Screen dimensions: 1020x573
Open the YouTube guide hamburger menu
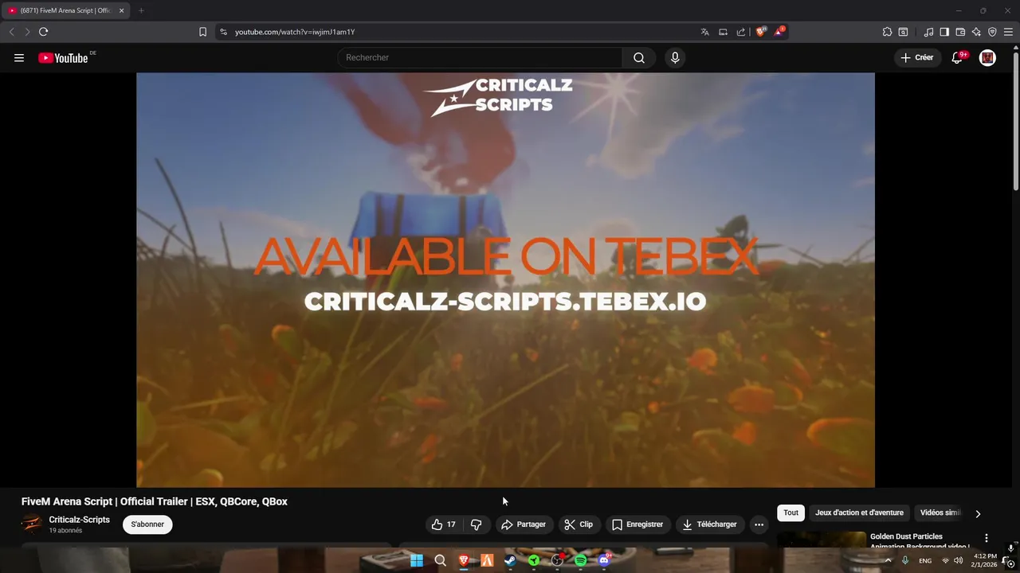tap(19, 57)
